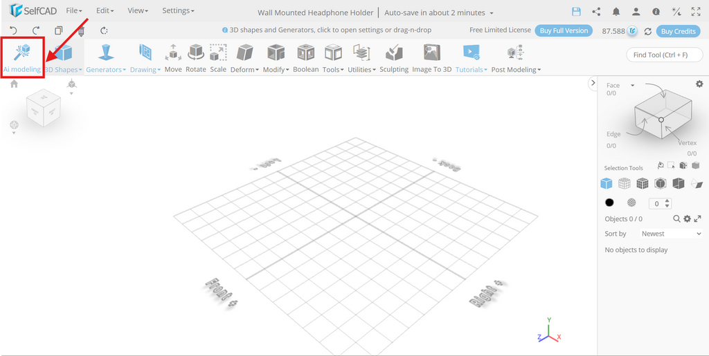The image size is (709, 356).
Task: Expand the Deform dropdown
Action: tap(244, 70)
